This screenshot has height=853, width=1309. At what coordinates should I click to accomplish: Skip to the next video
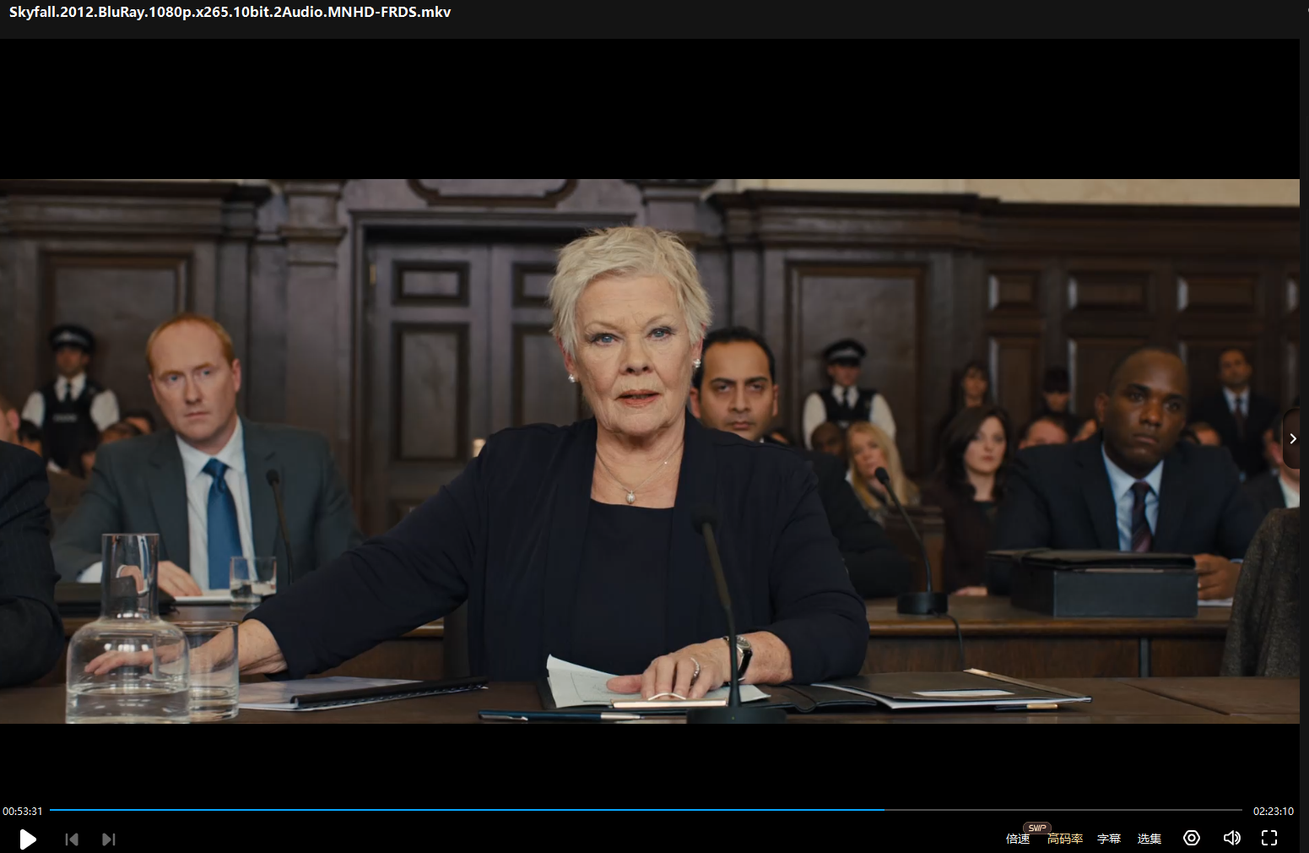[x=108, y=839]
